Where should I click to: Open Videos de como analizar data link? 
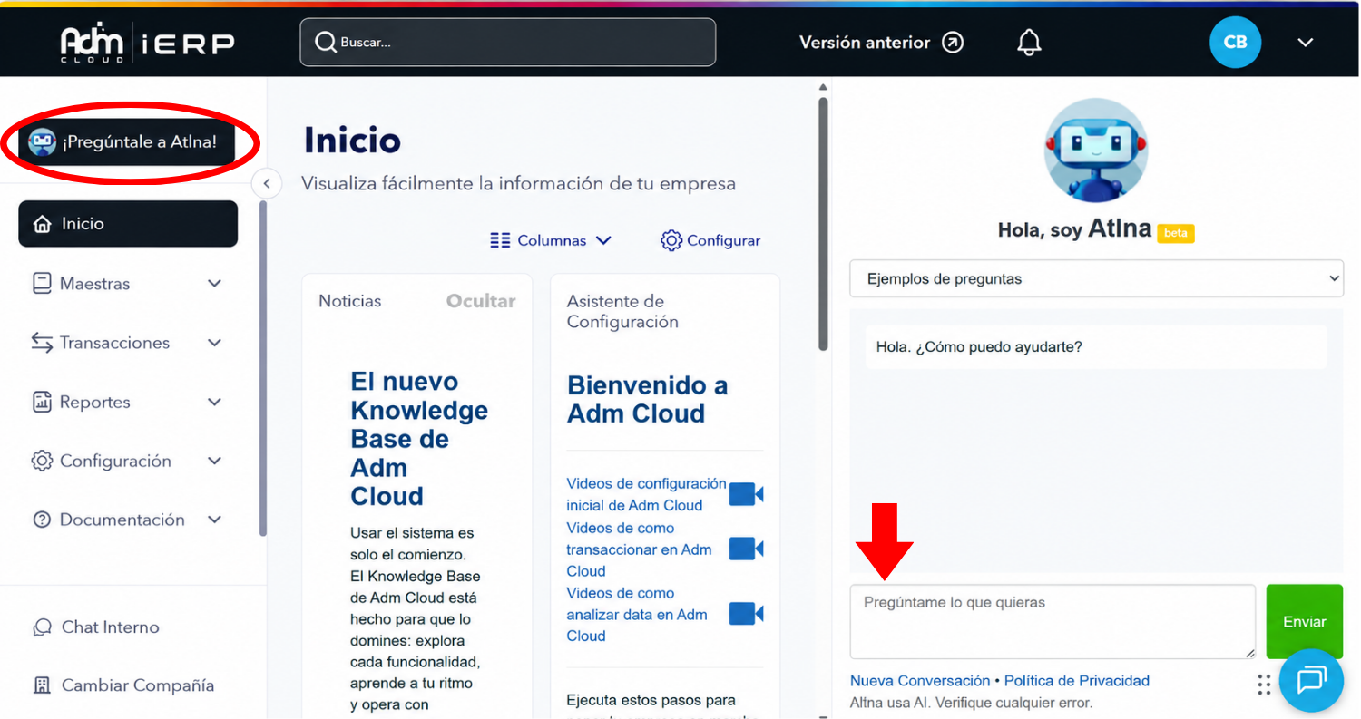click(637, 615)
